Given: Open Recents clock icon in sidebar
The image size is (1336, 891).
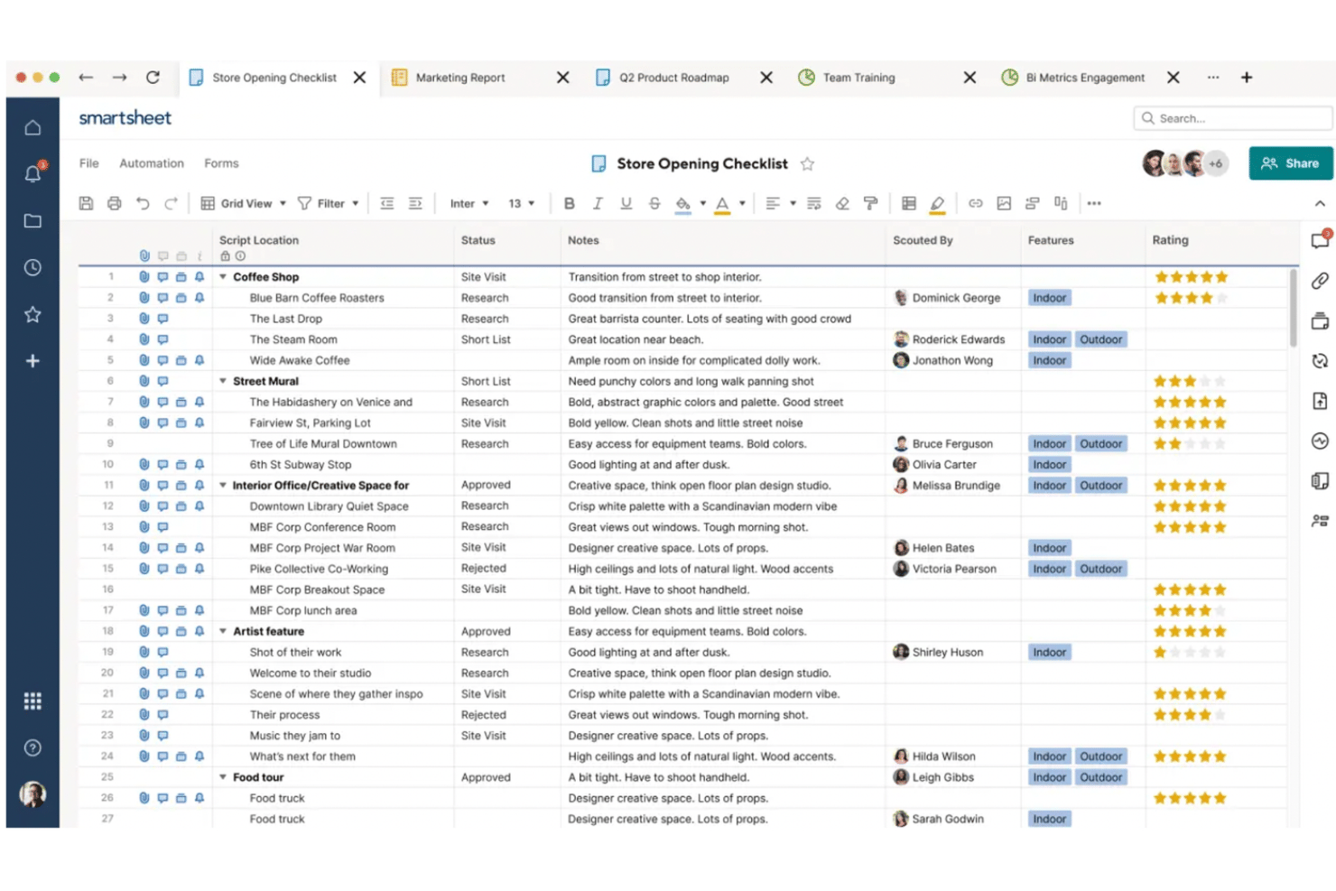Looking at the screenshot, I should 32,268.
